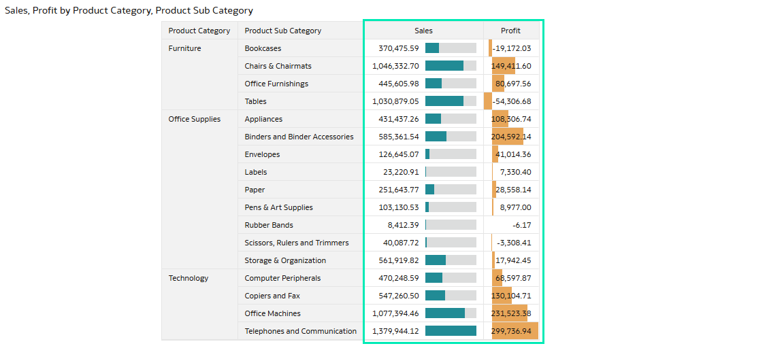Select sales value 40,087.72
The height and width of the screenshot is (363, 784).
(401, 243)
